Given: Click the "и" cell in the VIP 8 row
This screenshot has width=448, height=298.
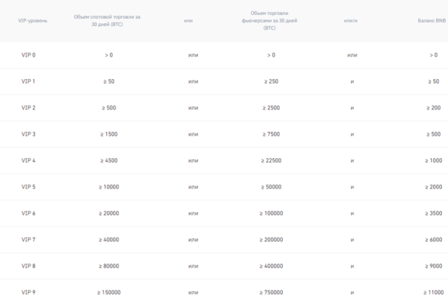Looking at the screenshot, I should 352,266.
